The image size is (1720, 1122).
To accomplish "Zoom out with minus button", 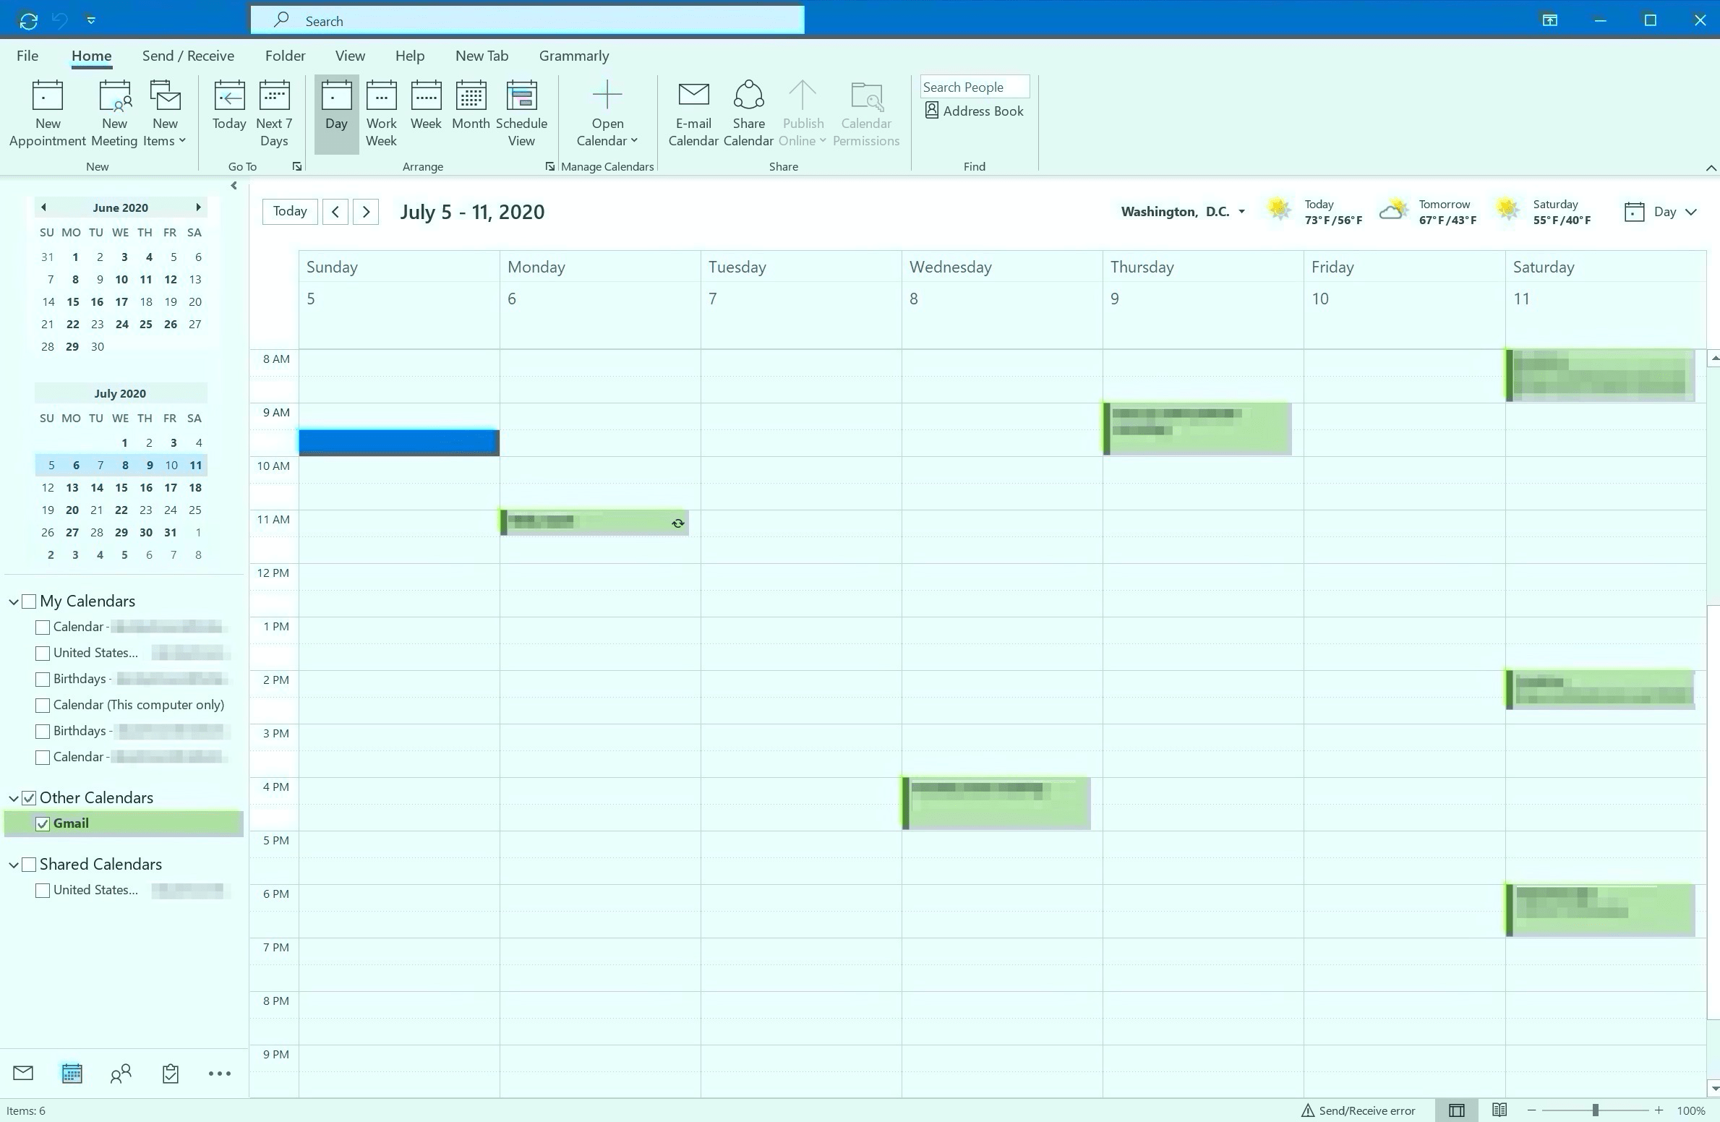I will point(1531,1110).
